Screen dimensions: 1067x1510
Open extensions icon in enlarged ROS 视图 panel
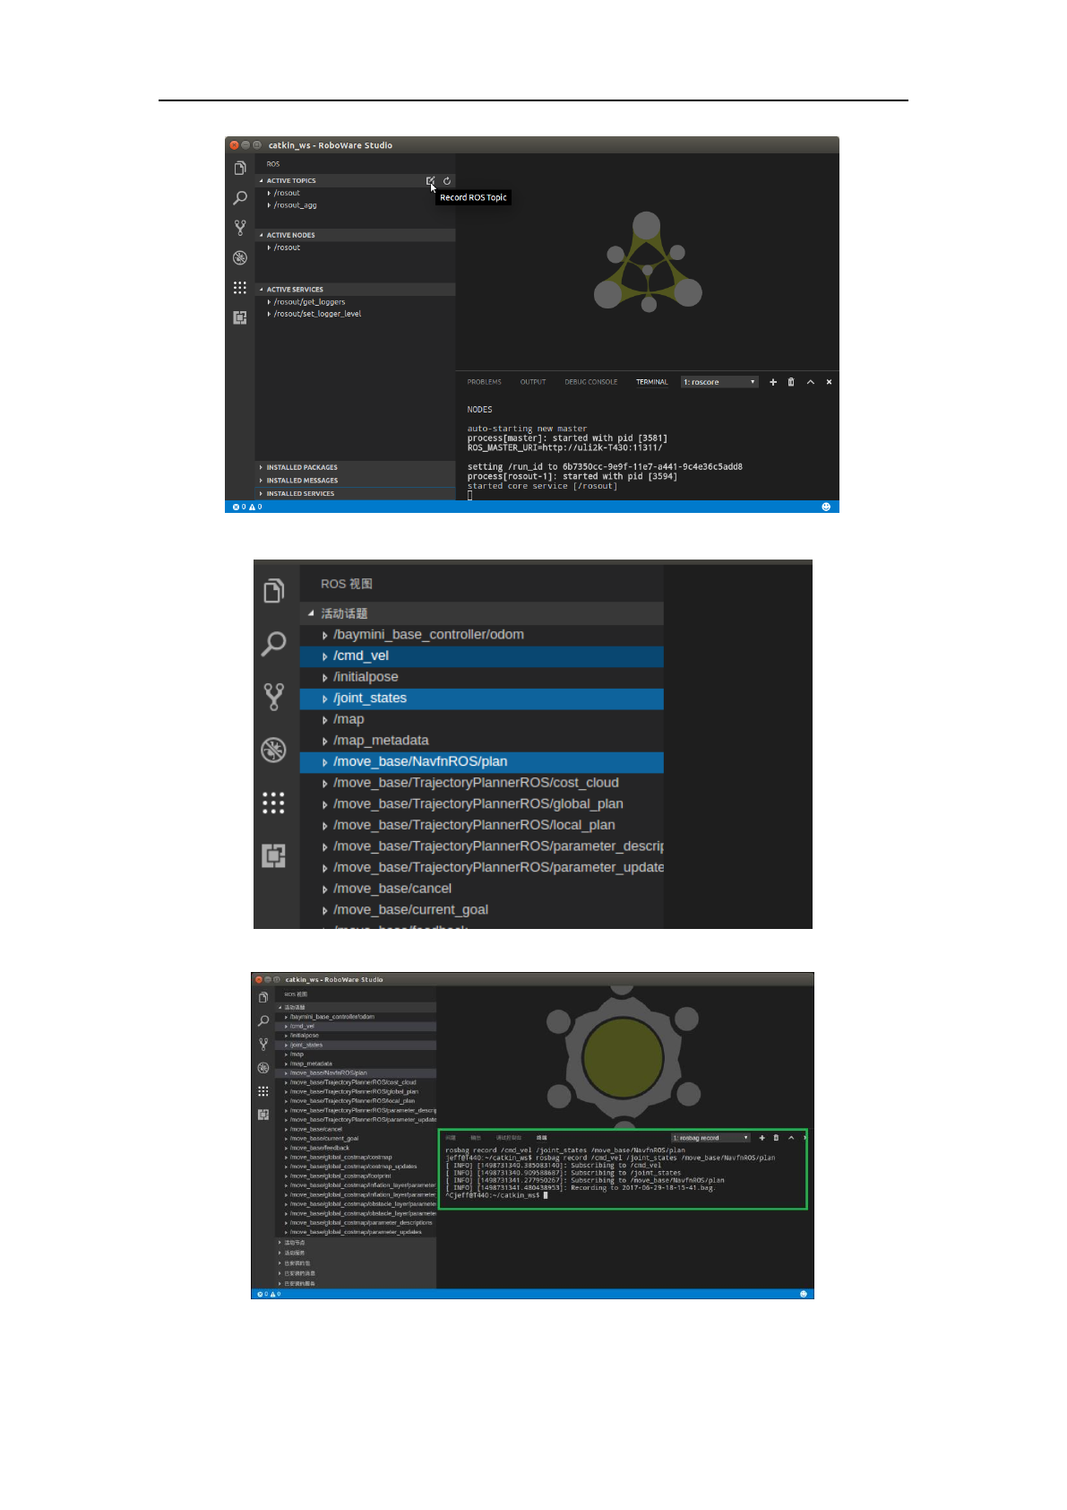274,855
